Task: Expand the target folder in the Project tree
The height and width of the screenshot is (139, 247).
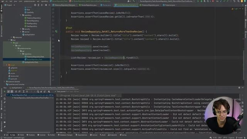Action: [7, 65]
